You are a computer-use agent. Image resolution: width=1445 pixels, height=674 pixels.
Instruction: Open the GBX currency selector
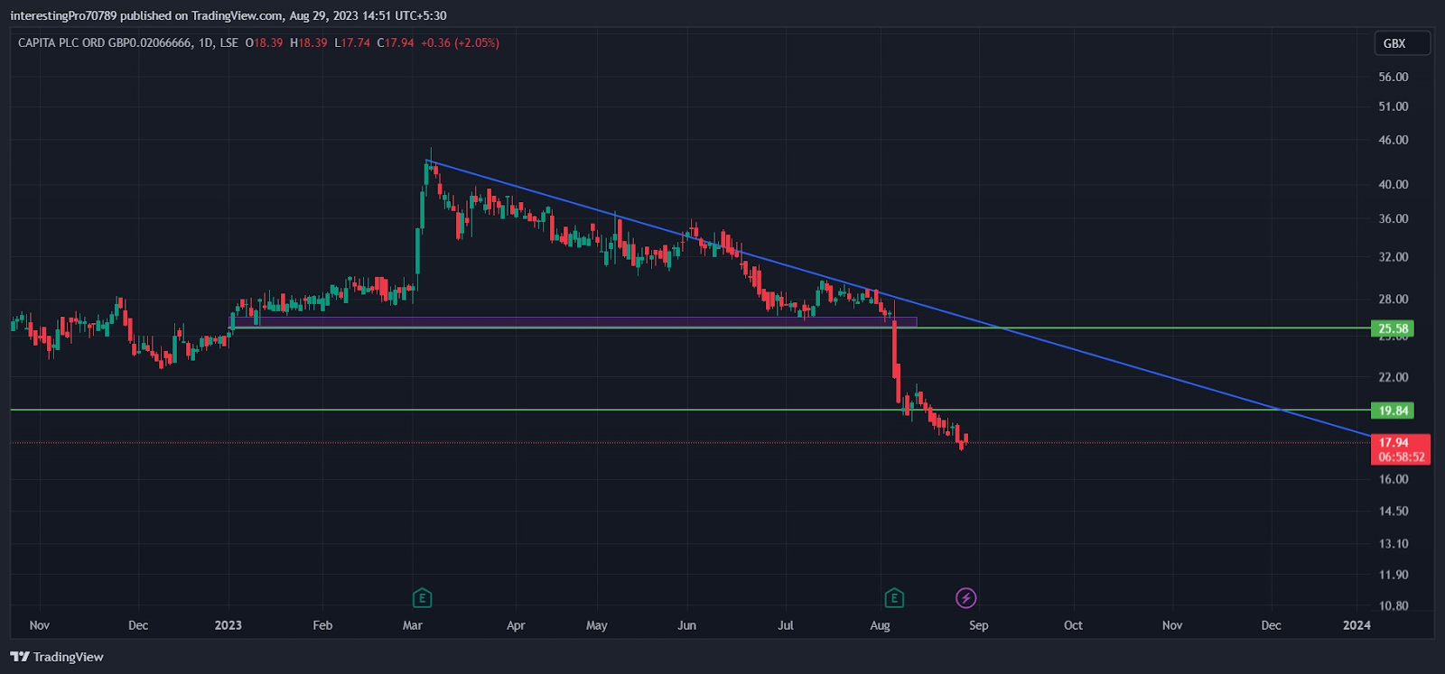1402,43
